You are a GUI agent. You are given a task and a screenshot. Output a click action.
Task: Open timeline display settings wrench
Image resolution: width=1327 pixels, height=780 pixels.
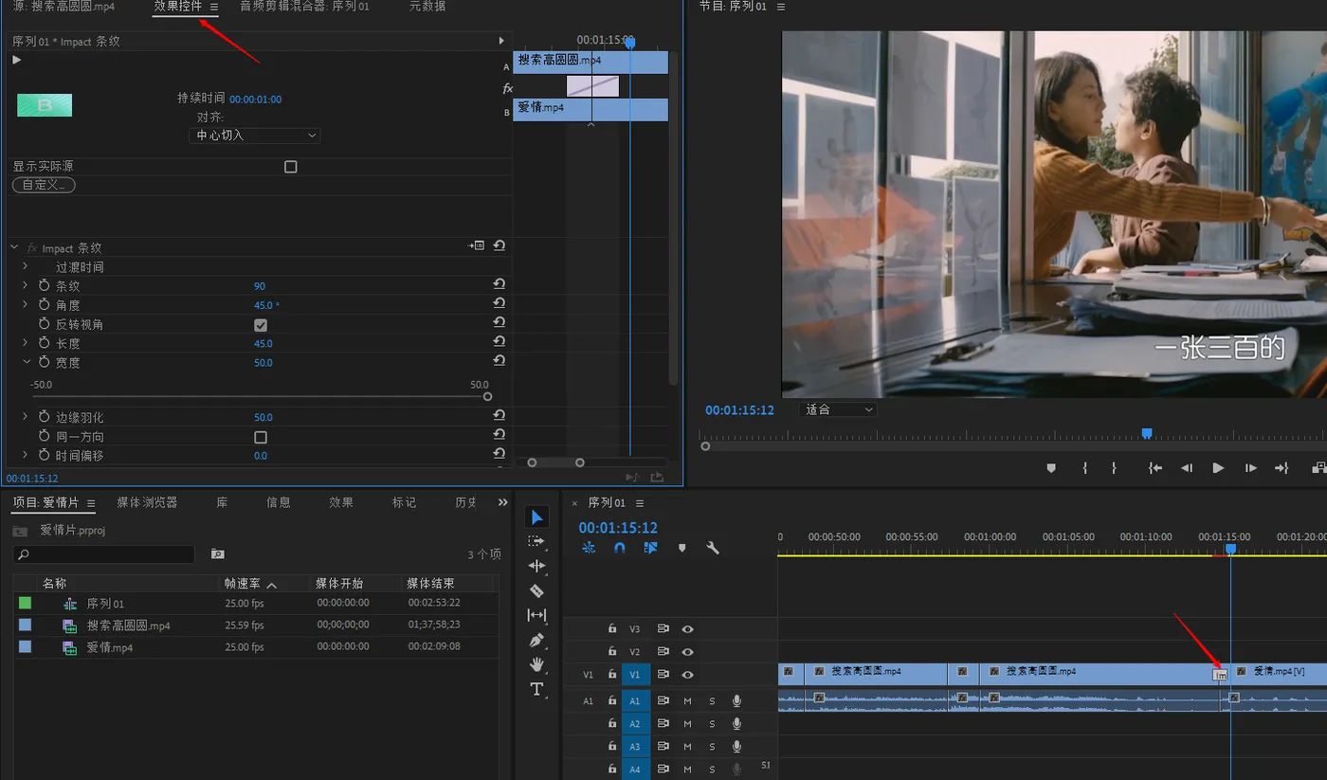[x=713, y=548]
